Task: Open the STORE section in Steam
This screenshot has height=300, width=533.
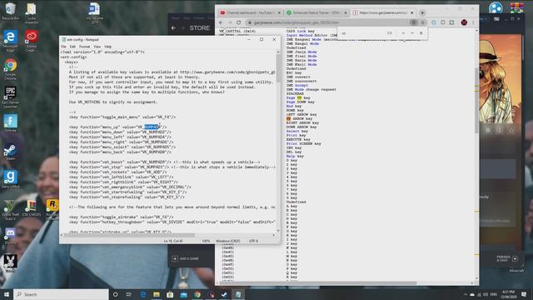Action: pos(200,27)
